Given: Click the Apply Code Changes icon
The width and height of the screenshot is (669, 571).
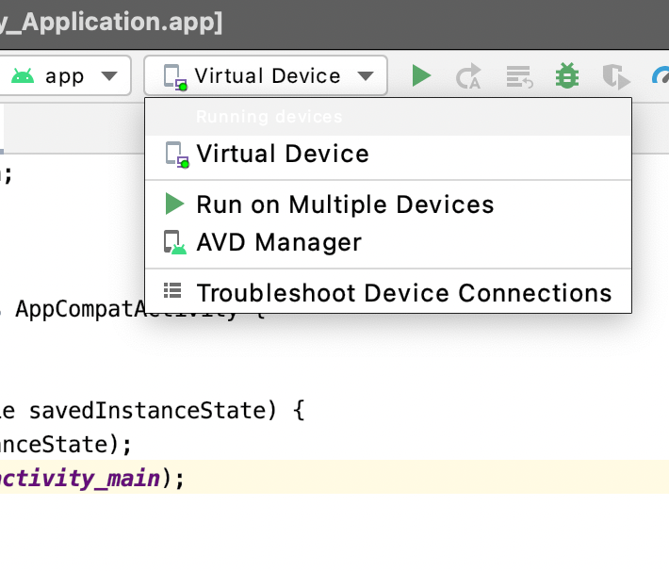Looking at the screenshot, I should pos(519,76).
